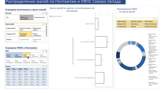Enable multi-select in the Источник slicer

tap(43, 13)
